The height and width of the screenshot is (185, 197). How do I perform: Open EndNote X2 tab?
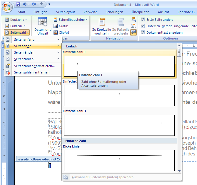point(186,12)
